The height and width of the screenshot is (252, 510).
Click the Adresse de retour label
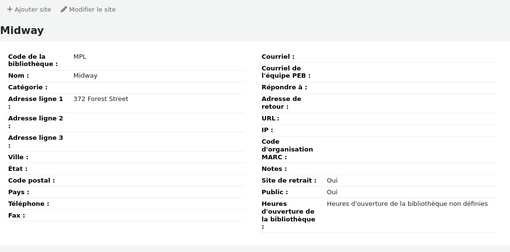[282, 103]
